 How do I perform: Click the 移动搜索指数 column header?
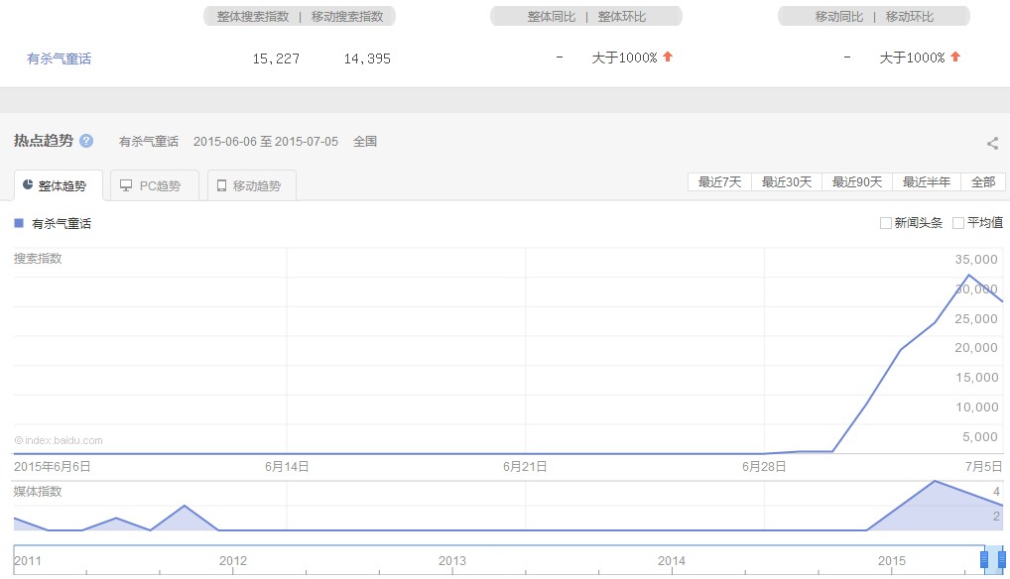[x=347, y=16]
